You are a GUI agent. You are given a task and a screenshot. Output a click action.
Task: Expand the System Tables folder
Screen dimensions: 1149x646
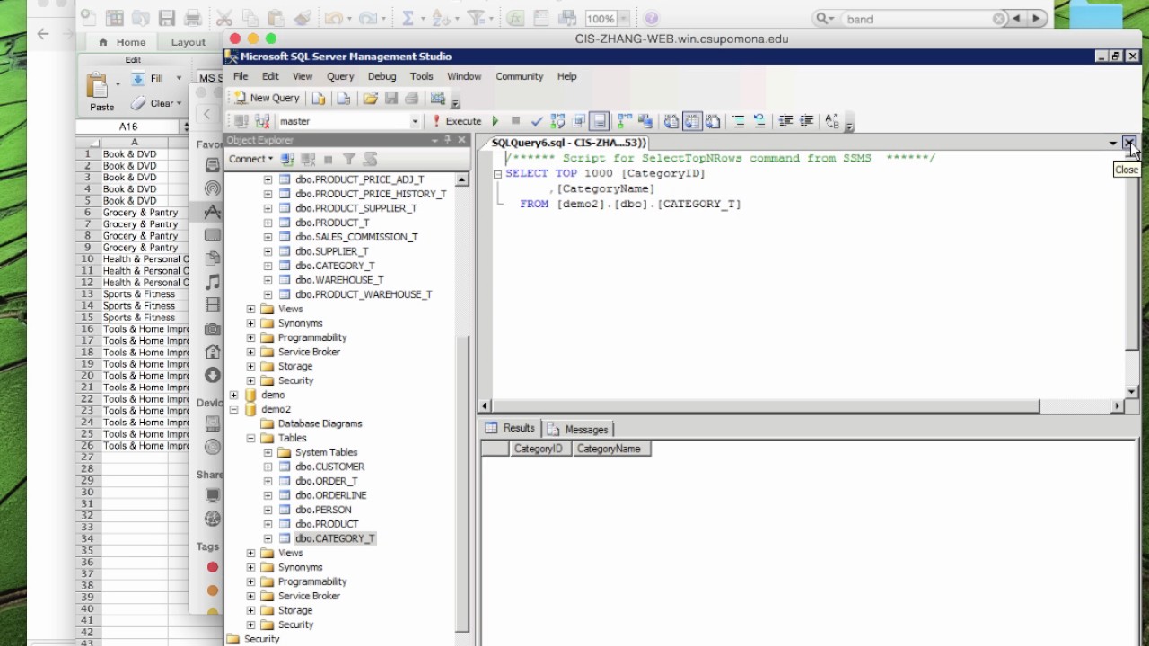(268, 452)
